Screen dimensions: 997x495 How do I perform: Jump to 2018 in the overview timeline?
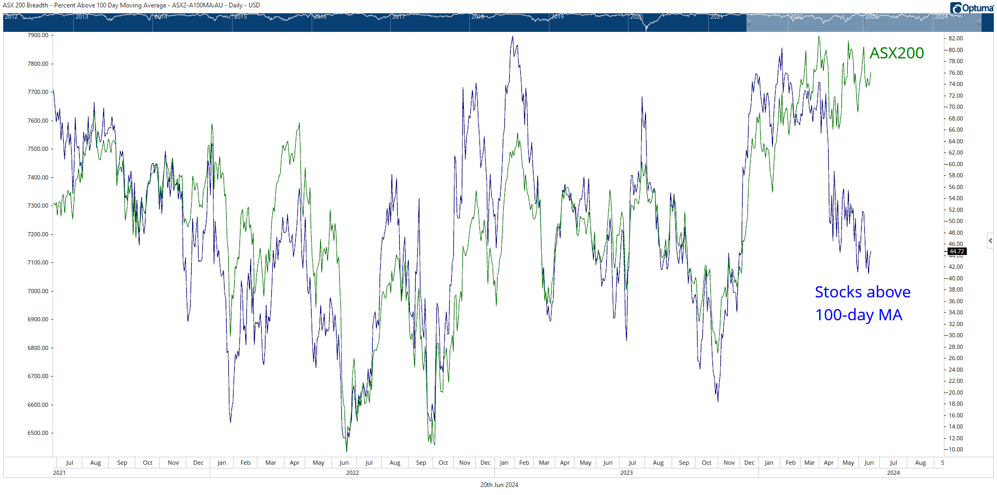(478, 17)
